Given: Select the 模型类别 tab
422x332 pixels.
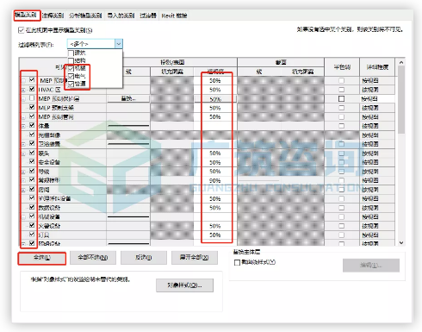Looking at the screenshot, I should (26, 15).
